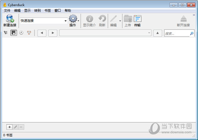Screen dimensions: 198x140
Task: Open the Action gear menu
Action: pos(73,19)
